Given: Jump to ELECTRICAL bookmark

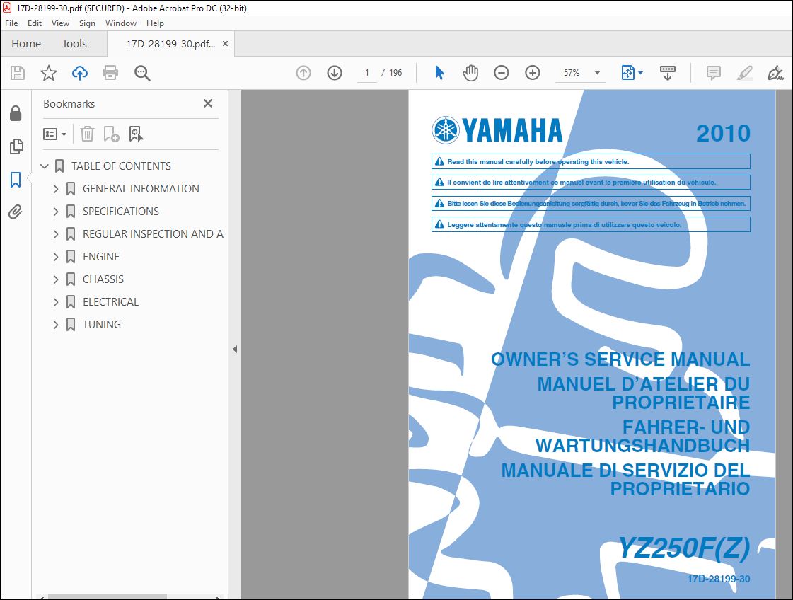Looking at the screenshot, I should point(110,302).
